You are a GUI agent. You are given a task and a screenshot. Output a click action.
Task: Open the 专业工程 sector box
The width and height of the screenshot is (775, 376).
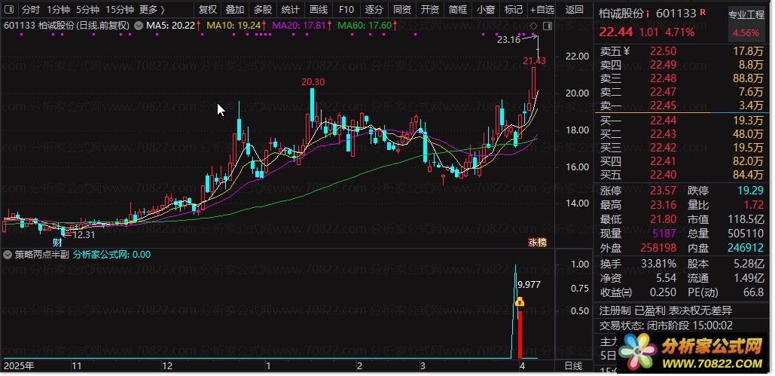click(x=746, y=24)
